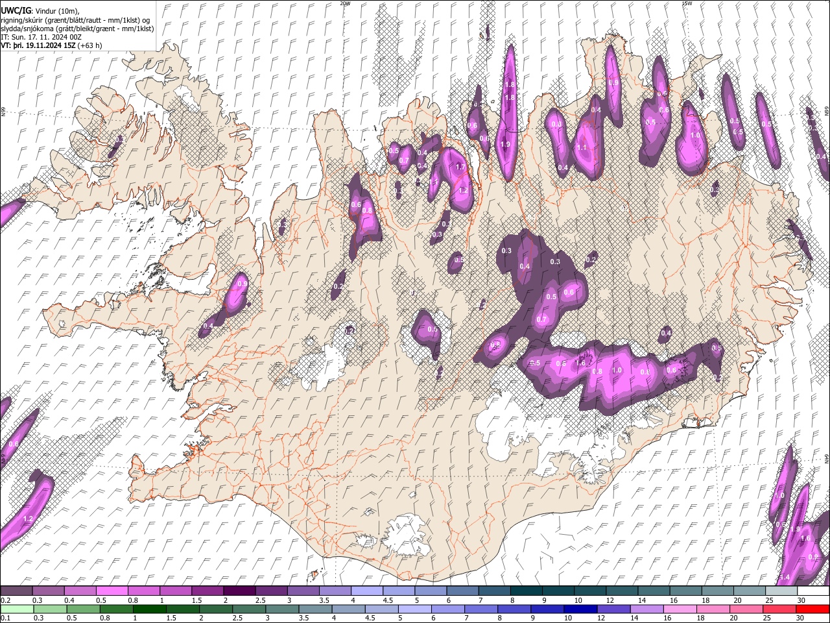Click the '1.7' snowfall value on the map
The width and height of the screenshot is (830, 623).
[x=460, y=167]
